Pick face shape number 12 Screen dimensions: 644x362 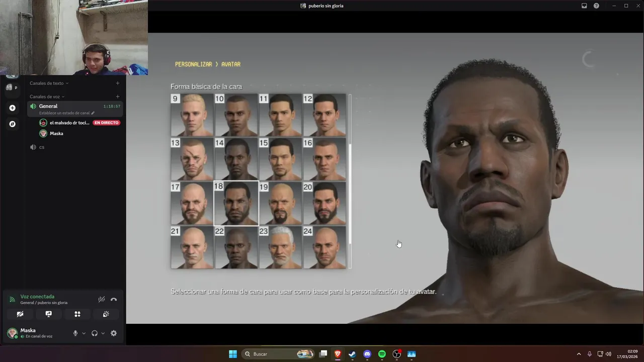pos(325,115)
